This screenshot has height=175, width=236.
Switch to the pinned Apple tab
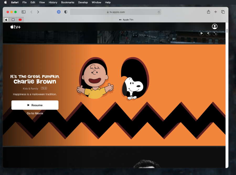coord(6,20)
